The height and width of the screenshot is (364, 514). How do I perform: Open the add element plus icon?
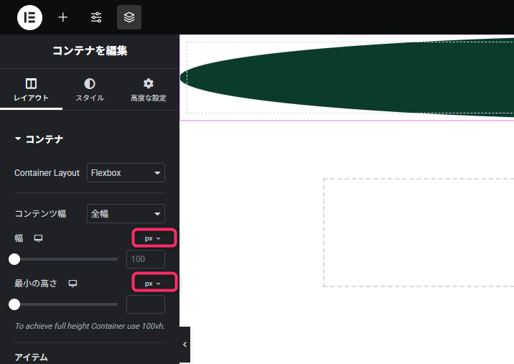[63, 17]
